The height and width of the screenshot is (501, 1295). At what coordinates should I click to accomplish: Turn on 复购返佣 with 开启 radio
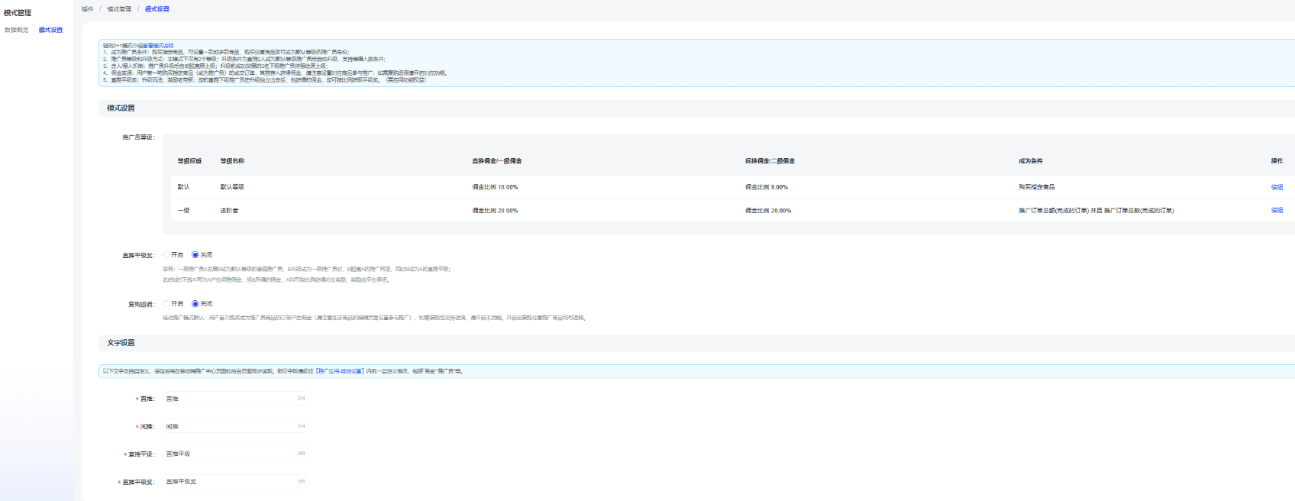[166, 304]
